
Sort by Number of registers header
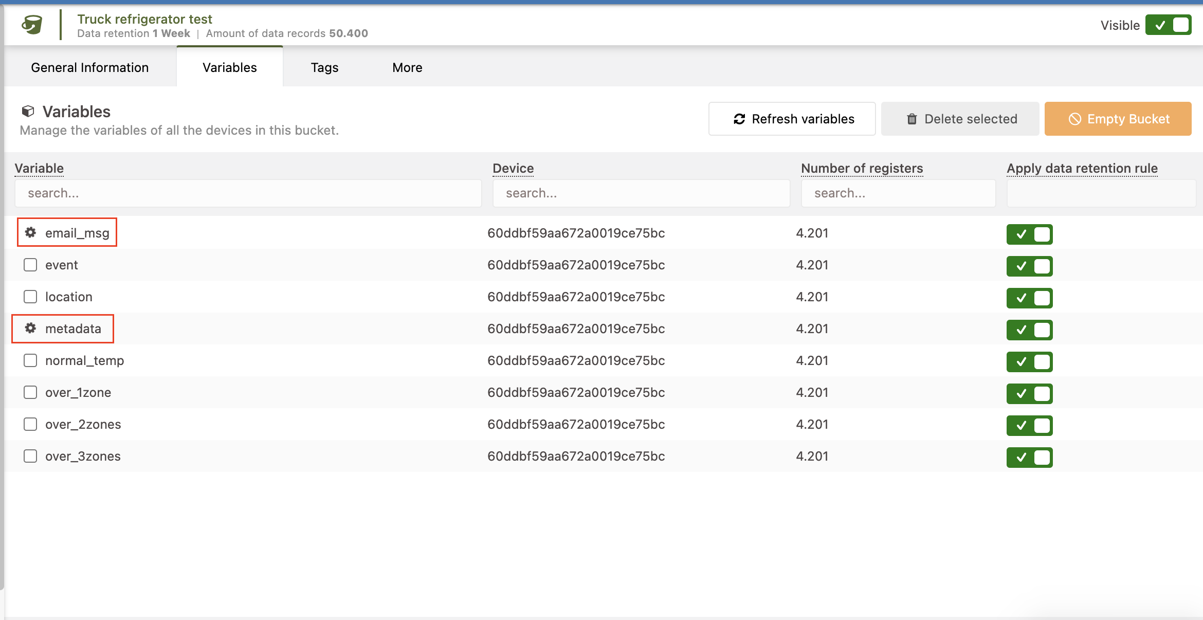coord(862,168)
